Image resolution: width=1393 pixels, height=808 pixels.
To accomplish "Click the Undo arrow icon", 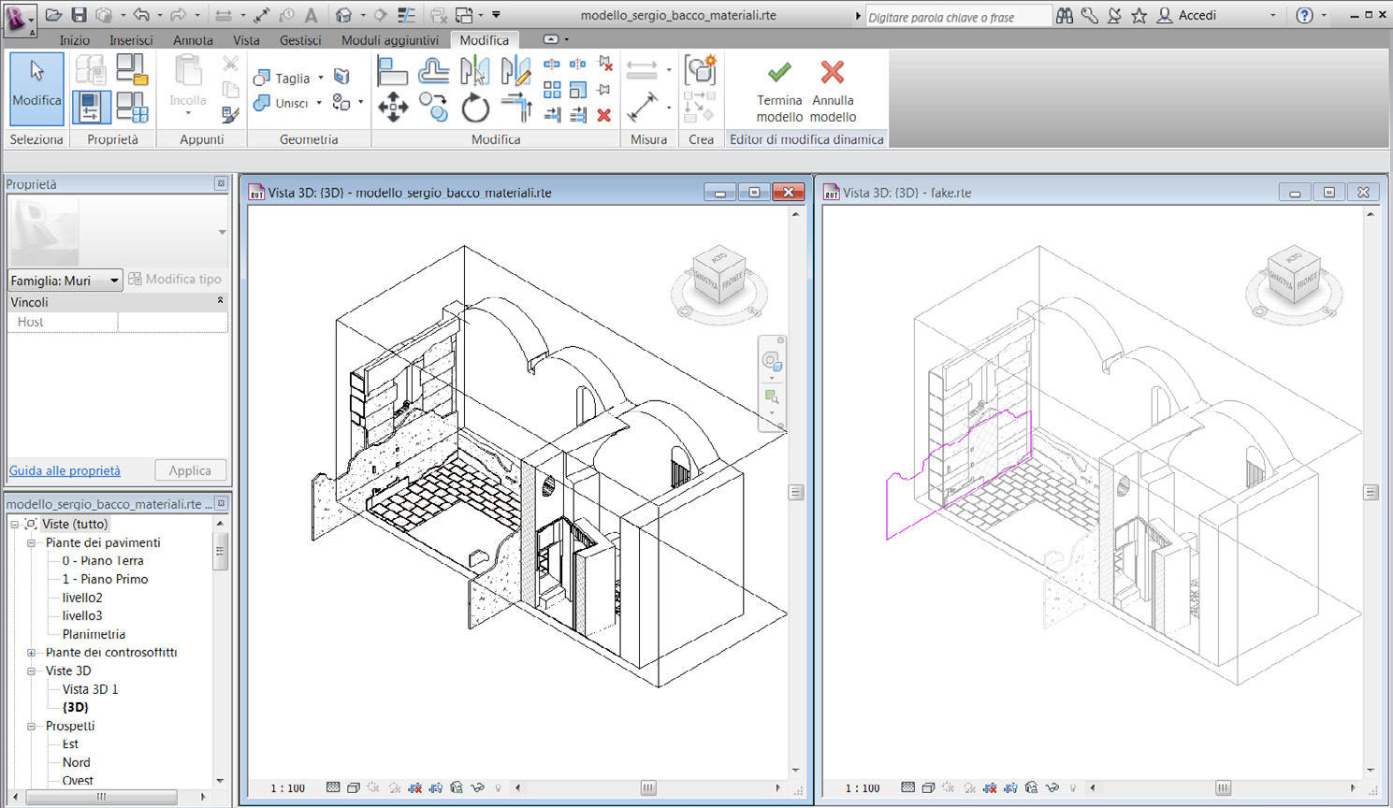I will [x=140, y=15].
